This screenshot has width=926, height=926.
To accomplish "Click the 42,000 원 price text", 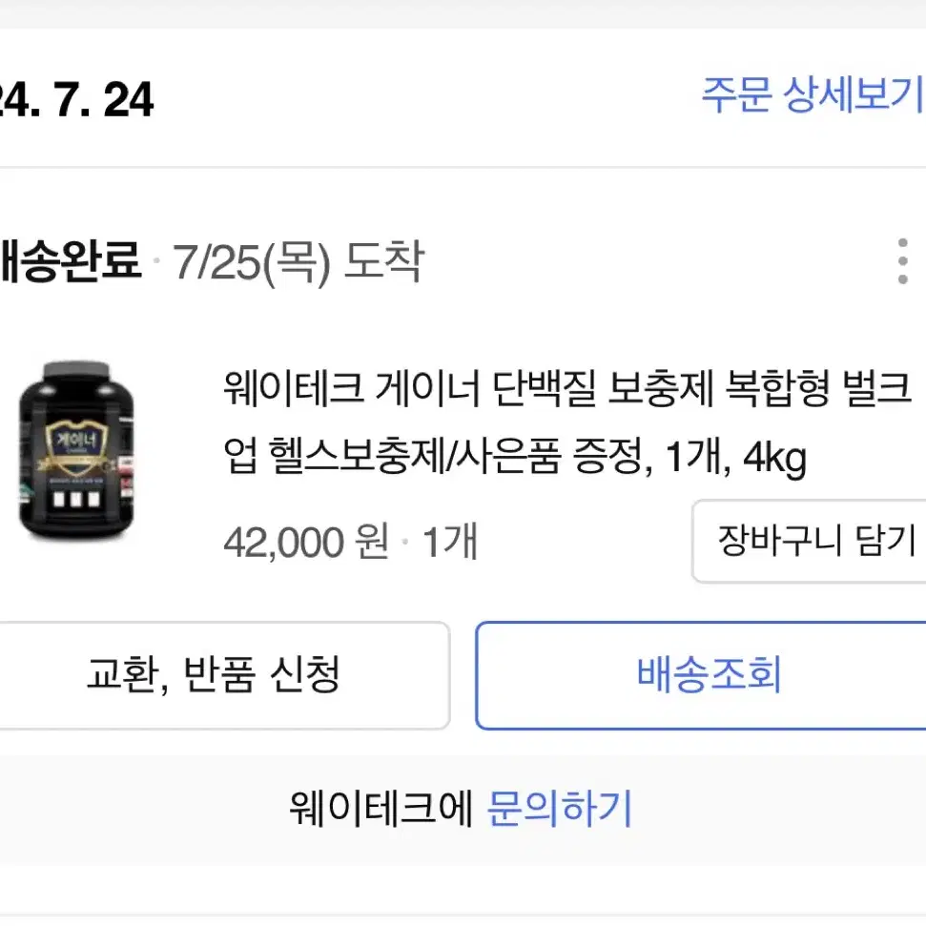I will [306, 542].
